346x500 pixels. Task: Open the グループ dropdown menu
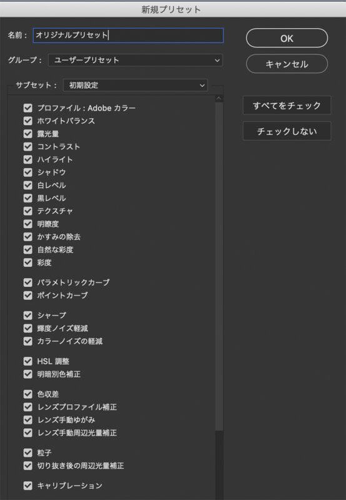pos(136,60)
